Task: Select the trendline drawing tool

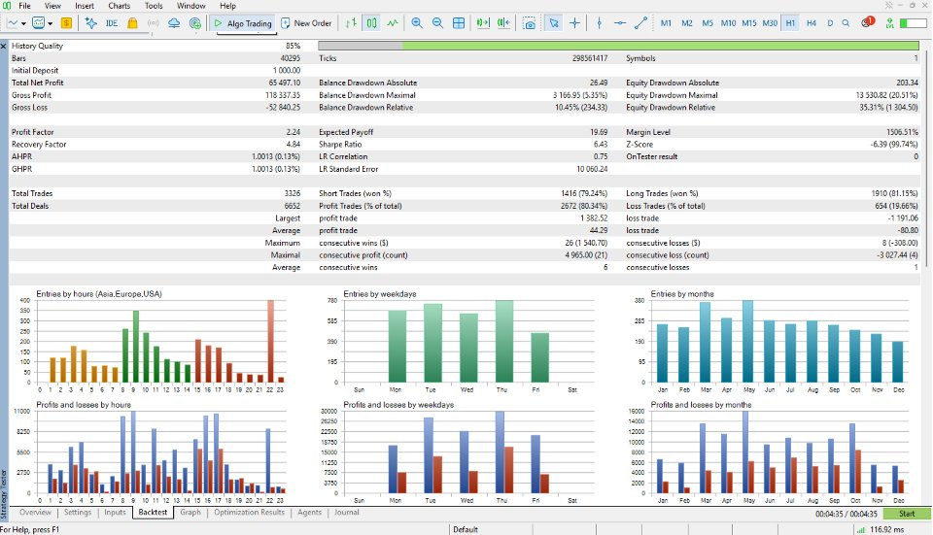Action: [640, 23]
